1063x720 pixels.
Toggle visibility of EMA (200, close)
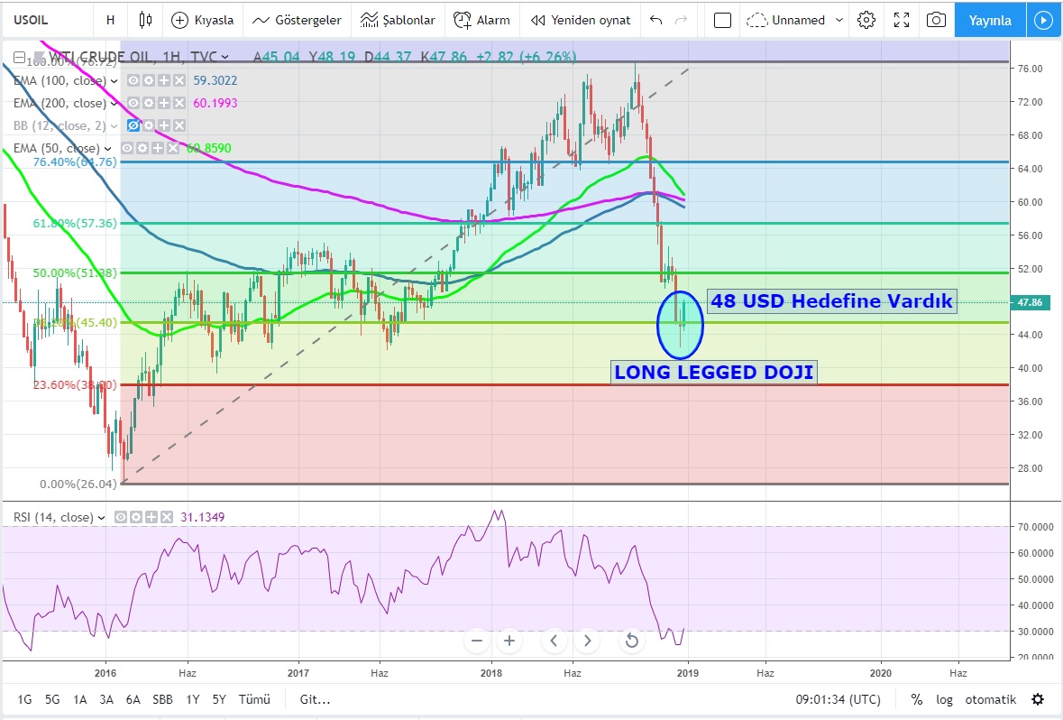pyautogui.click(x=133, y=103)
